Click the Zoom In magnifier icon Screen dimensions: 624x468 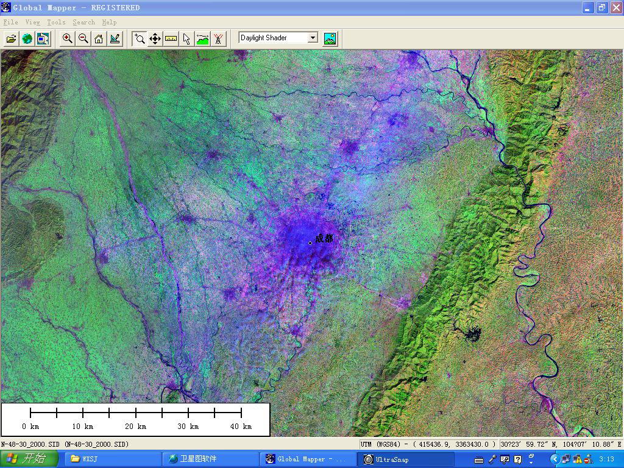coord(68,38)
